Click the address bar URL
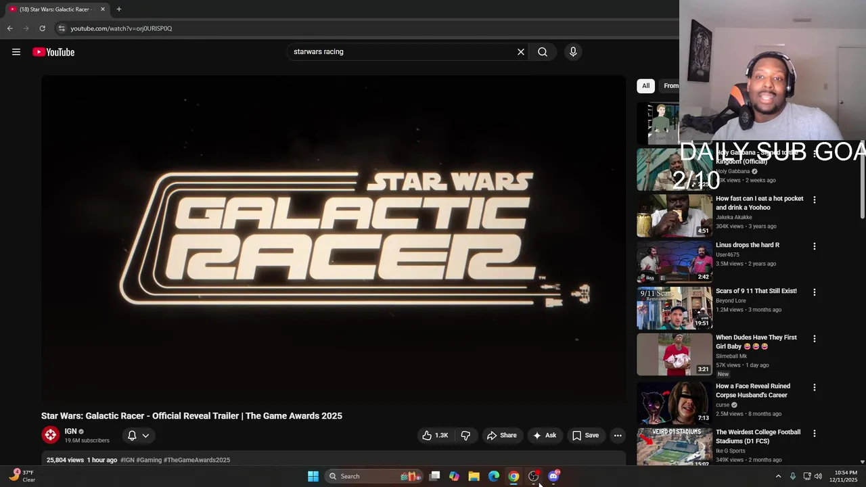The image size is (866, 487). [x=121, y=28]
